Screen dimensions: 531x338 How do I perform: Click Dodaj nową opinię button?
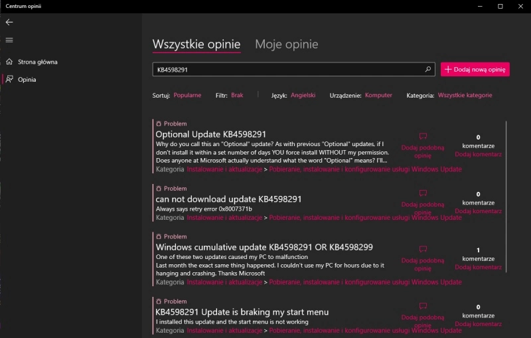(x=475, y=70)
